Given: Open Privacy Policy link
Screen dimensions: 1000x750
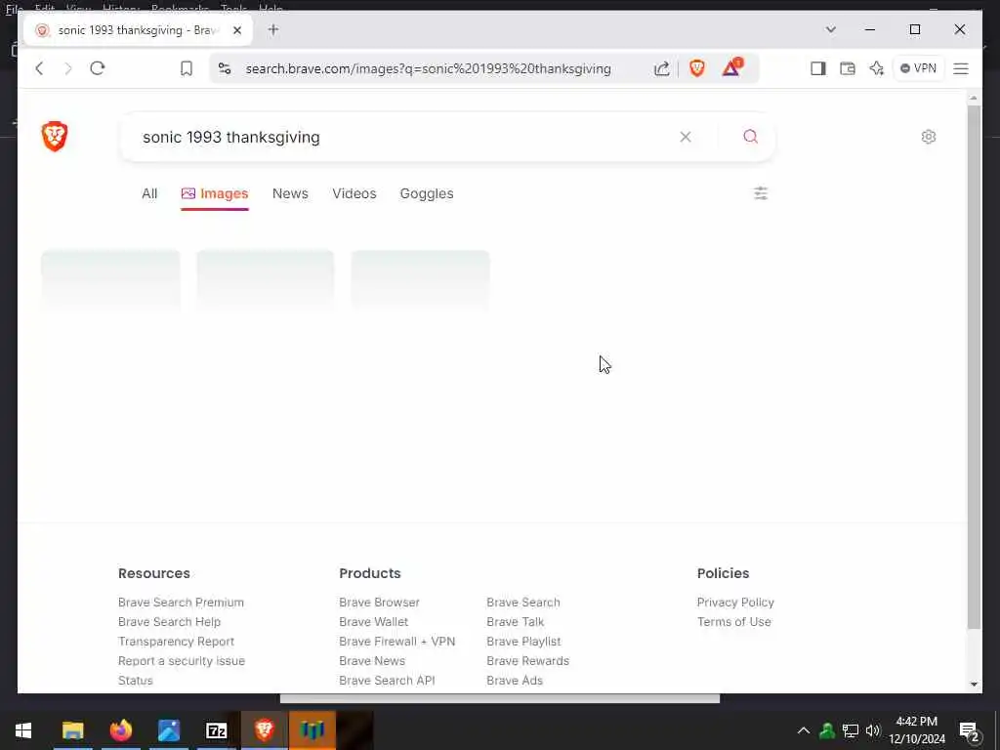Looking at the screenshot, I should point(735,602).
